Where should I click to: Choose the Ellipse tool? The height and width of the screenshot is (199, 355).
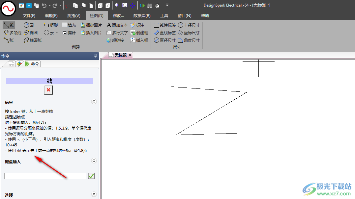click(x=31, y=33)
